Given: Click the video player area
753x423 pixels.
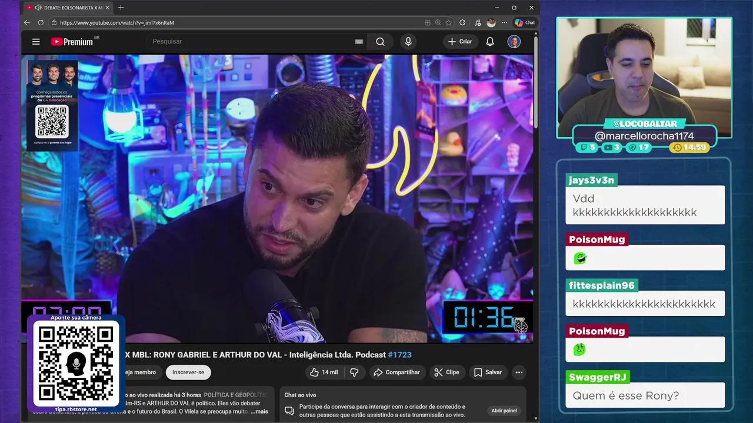Looking at the screenshot, I should 277,199.
